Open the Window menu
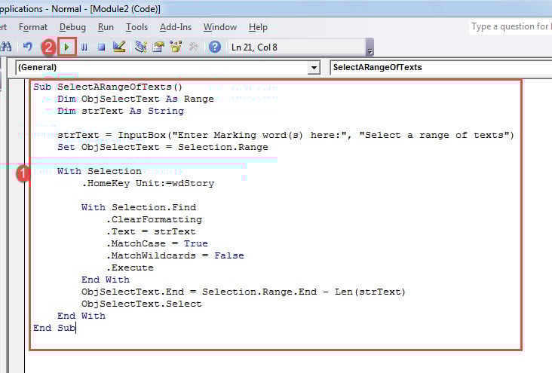 pyautogui.click(x=220, y=27)
